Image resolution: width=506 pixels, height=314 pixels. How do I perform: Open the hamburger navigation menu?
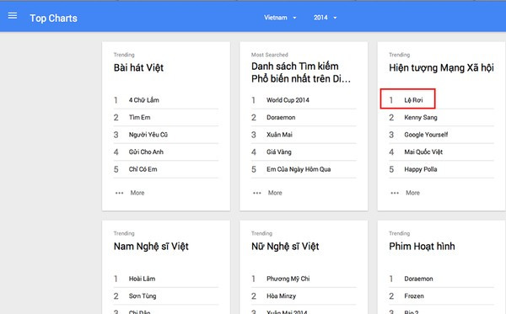13,15
